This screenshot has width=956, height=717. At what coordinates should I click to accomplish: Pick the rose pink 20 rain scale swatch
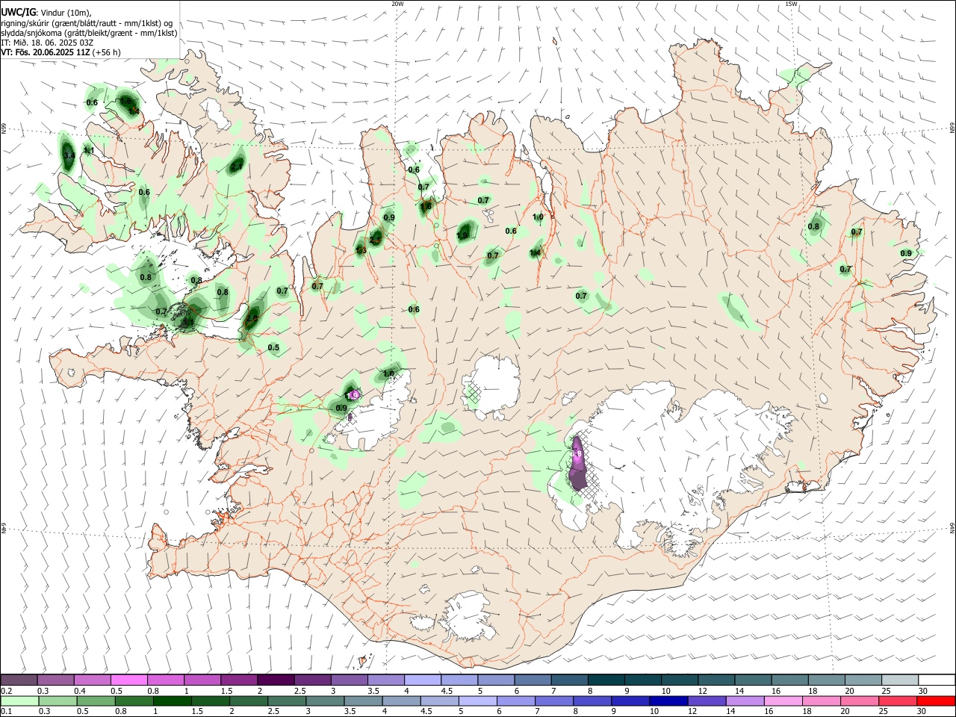click(x=859, y=701)
